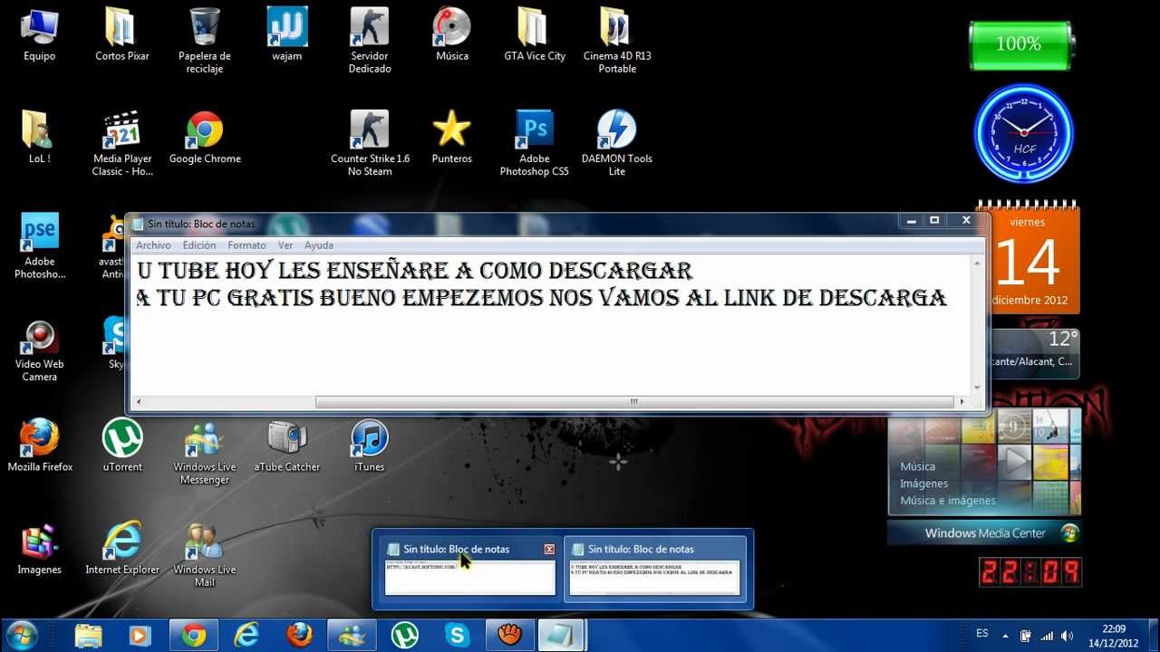Open the volume speaker tray icon
The height and width of the screenshot is (652, 1160).
pyautogui.click(x=1068, y=636)
